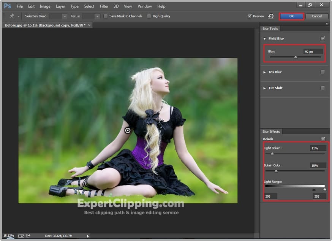Collapse the panels using the double-arrow icon
This screenshot has height=241, width=332.
(x=327, y=24)
